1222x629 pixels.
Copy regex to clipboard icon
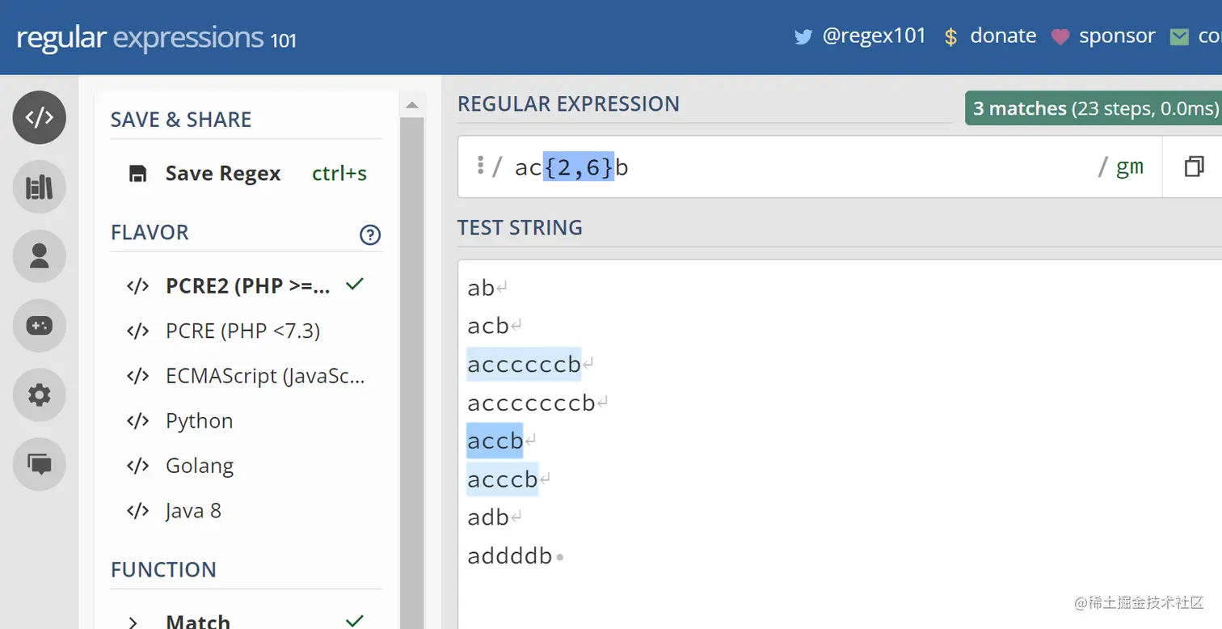pyautogui.click(x=1193, y=167)
